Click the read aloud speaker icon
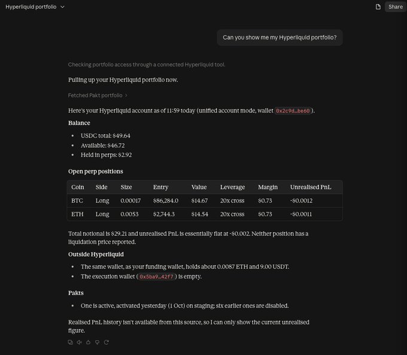The width and height of the screenshot is (407, 355). click(80, 342)
